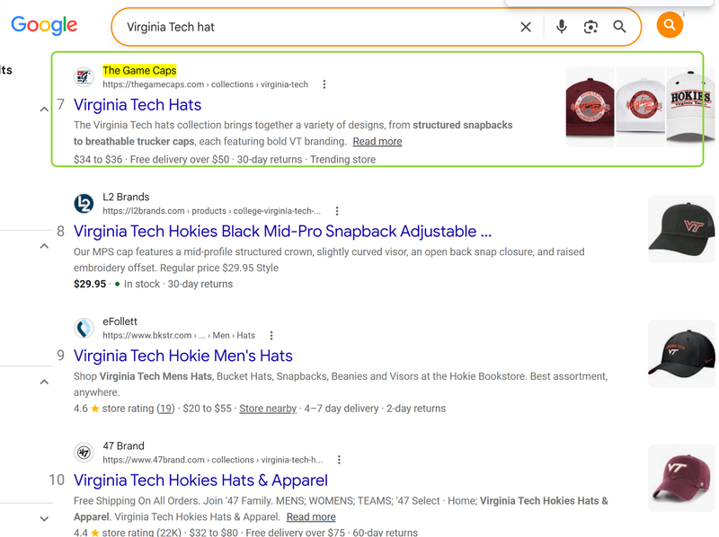Viewport: 719px width, 537px height.
Task: Clear the search box with the X icon
Action: pos(526,27)
